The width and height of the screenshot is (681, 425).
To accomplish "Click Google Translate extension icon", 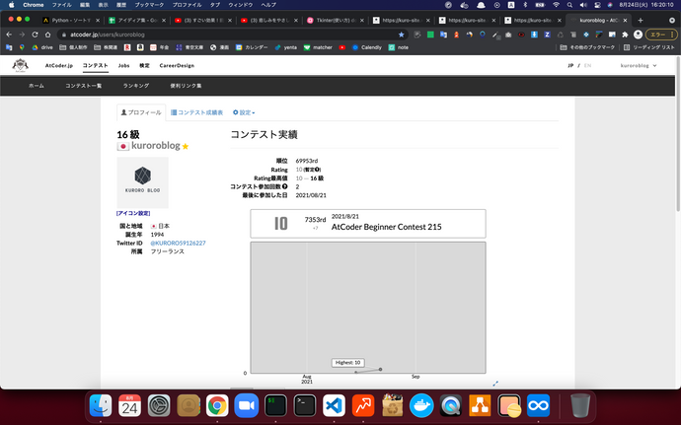I will coord(443,35).
